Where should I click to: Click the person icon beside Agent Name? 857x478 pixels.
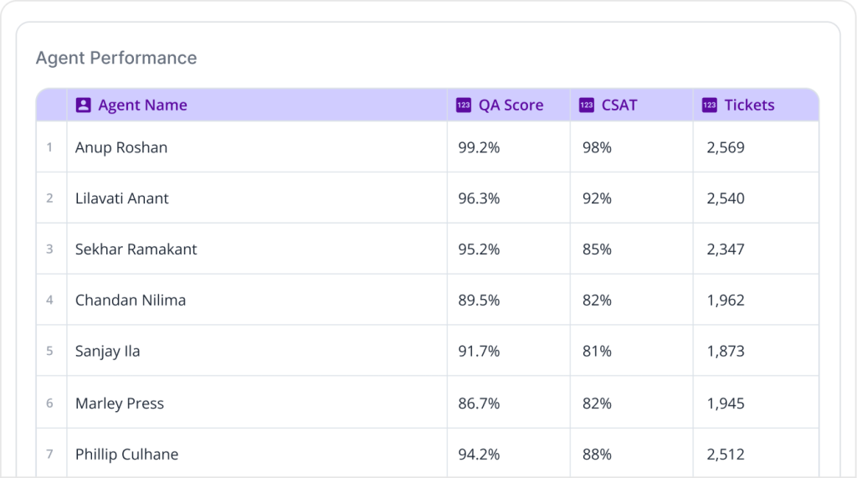click(x=83, y=105)
